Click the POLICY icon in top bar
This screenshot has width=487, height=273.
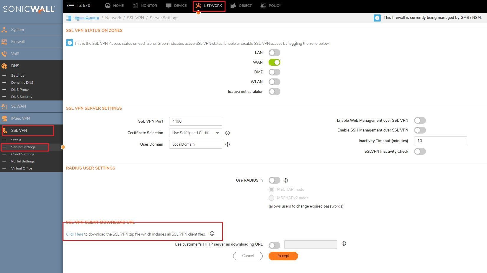(x=263, y=6)
